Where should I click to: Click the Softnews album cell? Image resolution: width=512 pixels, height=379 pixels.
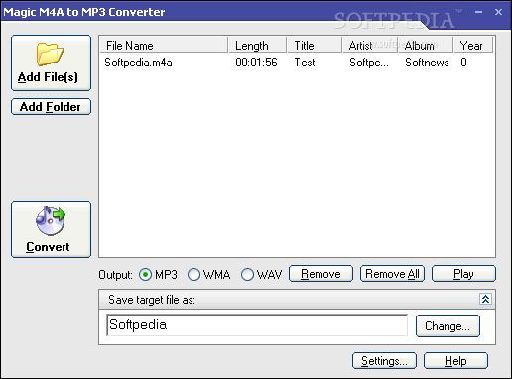(427, 63)
